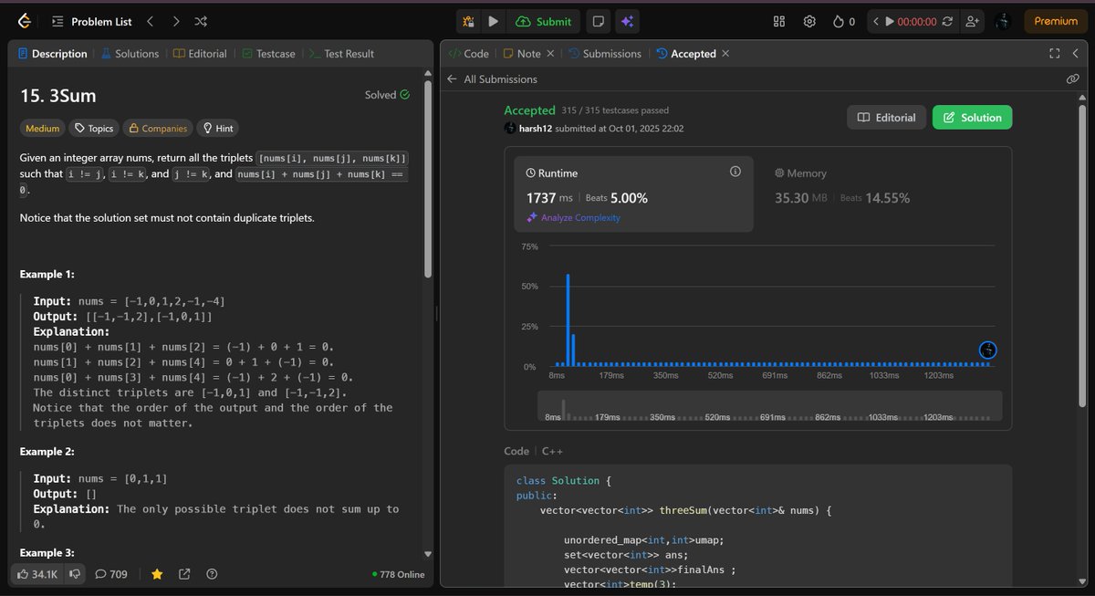This screenshot has height=596, width=1095.
Task: Click the Medium difficulty tag
Action: [x=43, y=129]
